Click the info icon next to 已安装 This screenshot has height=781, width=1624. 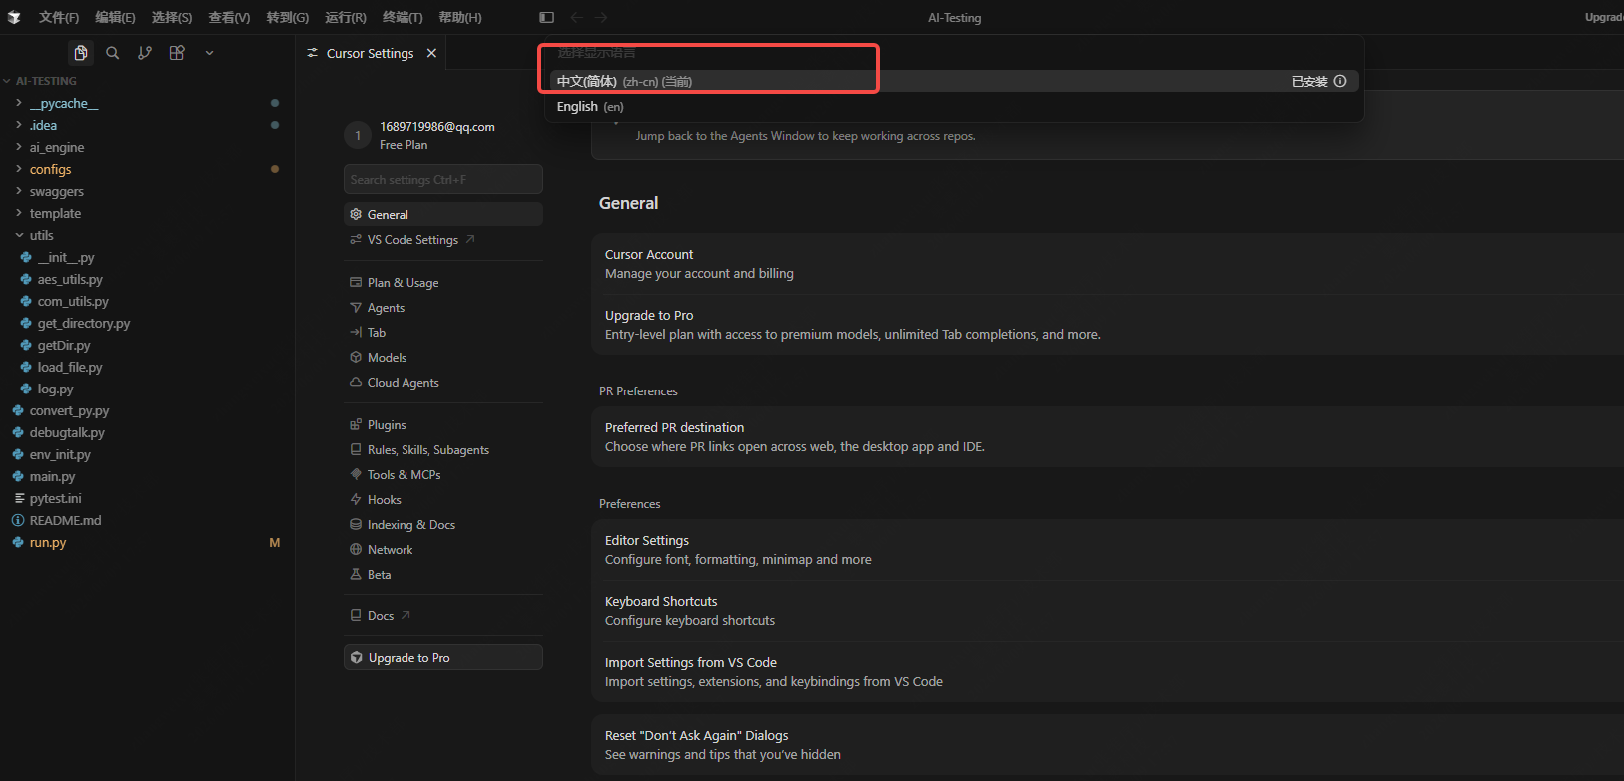[1340, 81]
